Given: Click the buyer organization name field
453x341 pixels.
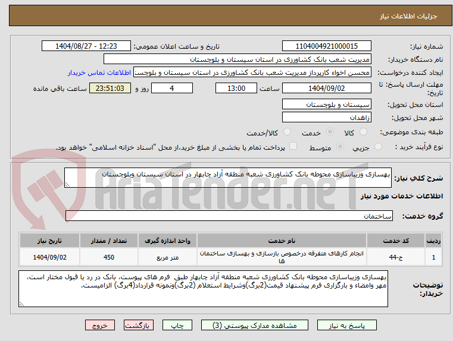Looking at the screenshot, I should (x=237, y=59).
